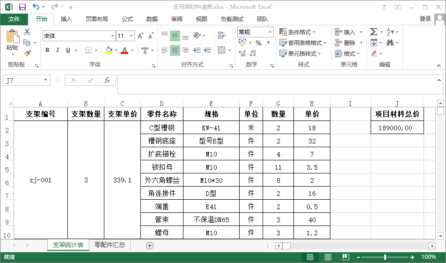Click the 登录 sign-in link
The image size is (446, 263).
click(x=425, y=19)
